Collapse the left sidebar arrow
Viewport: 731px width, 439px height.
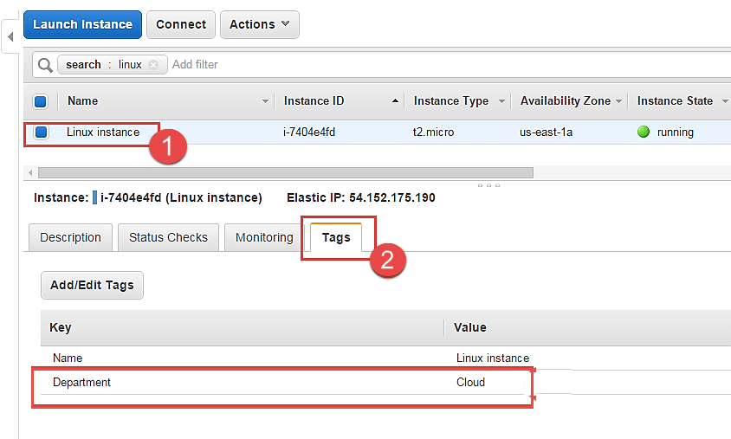[10, 37]
